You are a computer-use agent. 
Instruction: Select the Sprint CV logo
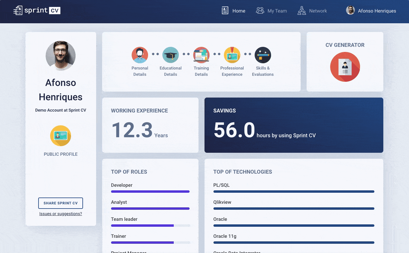36,10
